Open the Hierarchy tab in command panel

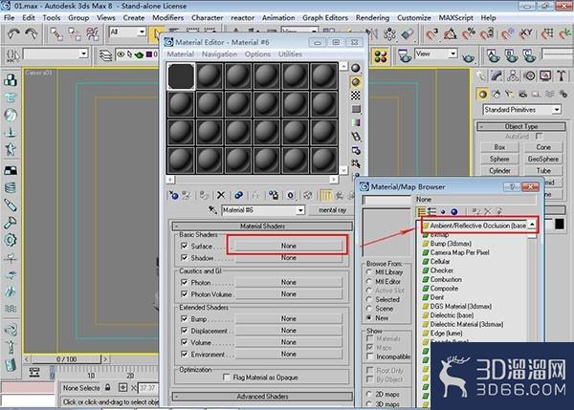(x=513, y=76)
